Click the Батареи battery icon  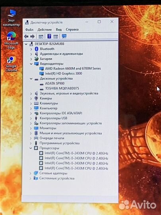[x=37, y=59]
